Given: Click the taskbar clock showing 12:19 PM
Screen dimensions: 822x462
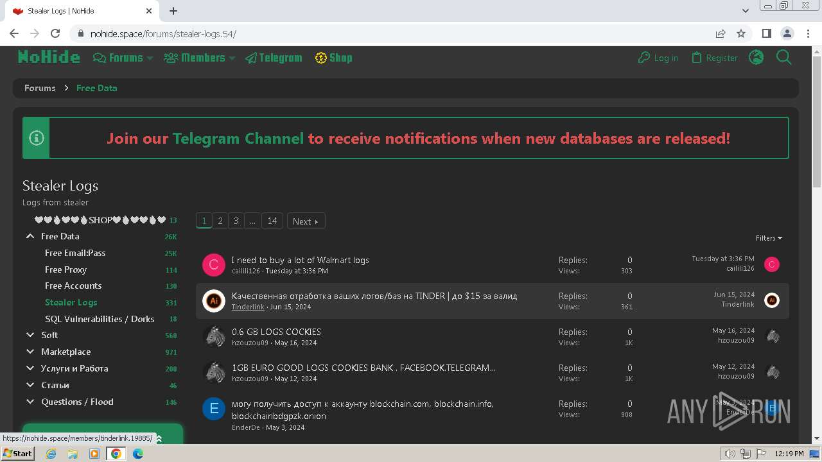Looking at the screenshot, I should point(789,454).
